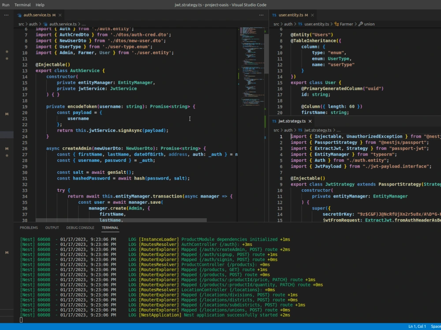Click '@PrimaryGeneratedColumn' decorator in user.entity.ts
Viewport: 441px width, 330px height.
pos(332,88)
